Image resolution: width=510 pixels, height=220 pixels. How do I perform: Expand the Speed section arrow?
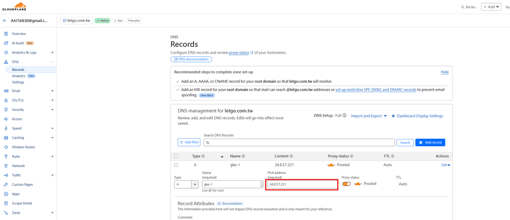coord(52,129)
